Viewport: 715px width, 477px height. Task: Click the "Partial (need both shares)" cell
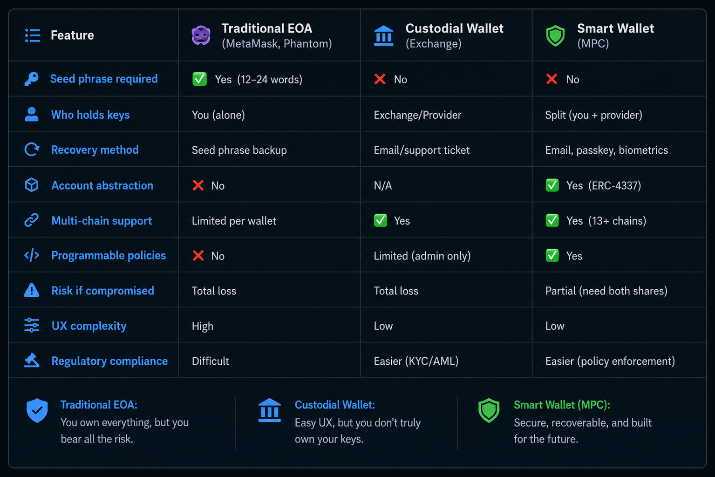[x=606, y=291]
